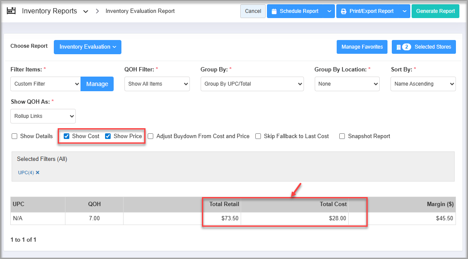Open the Sort By Name Ascending dropdown
The height and width of the screenshot is (259, 468).
click(423, 84)
